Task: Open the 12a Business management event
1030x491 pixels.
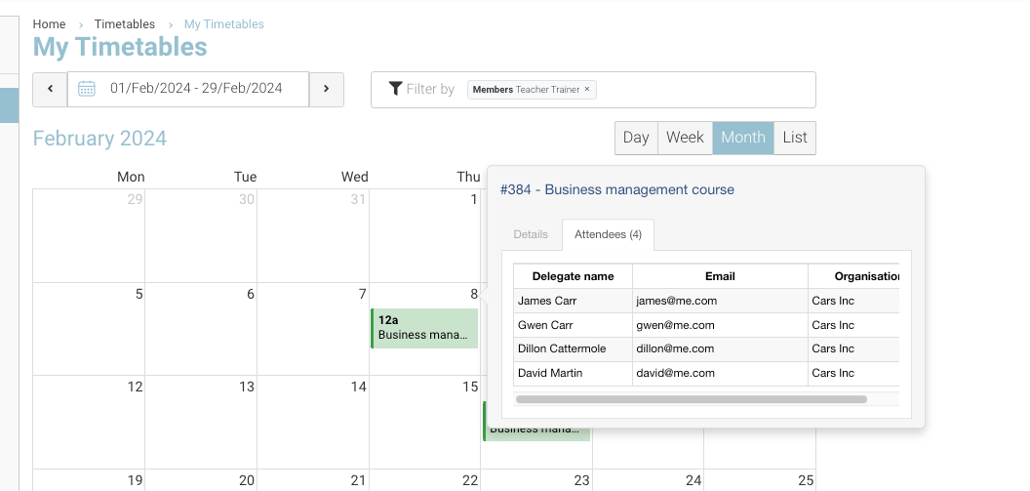Action: [424, 328]
